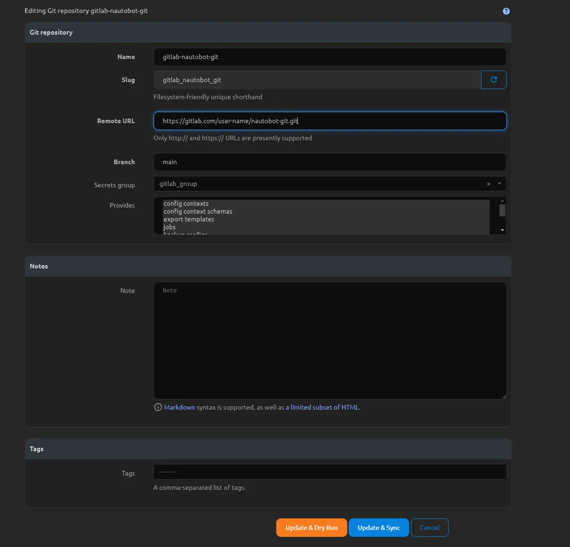Click Provides list scroll up arrow

pyautogui.click(x=502, y=201)
